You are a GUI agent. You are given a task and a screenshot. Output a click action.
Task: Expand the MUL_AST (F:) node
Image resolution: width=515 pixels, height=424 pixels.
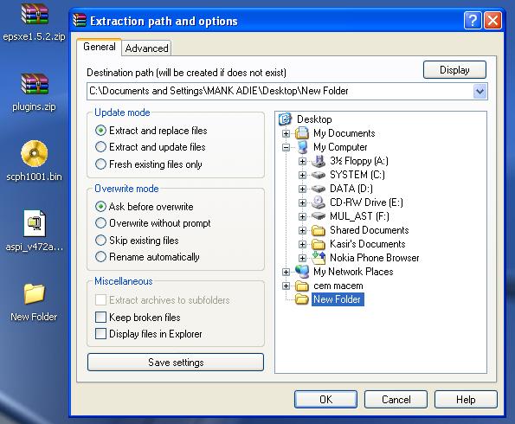pyautogui.click(x=302, y=217)
